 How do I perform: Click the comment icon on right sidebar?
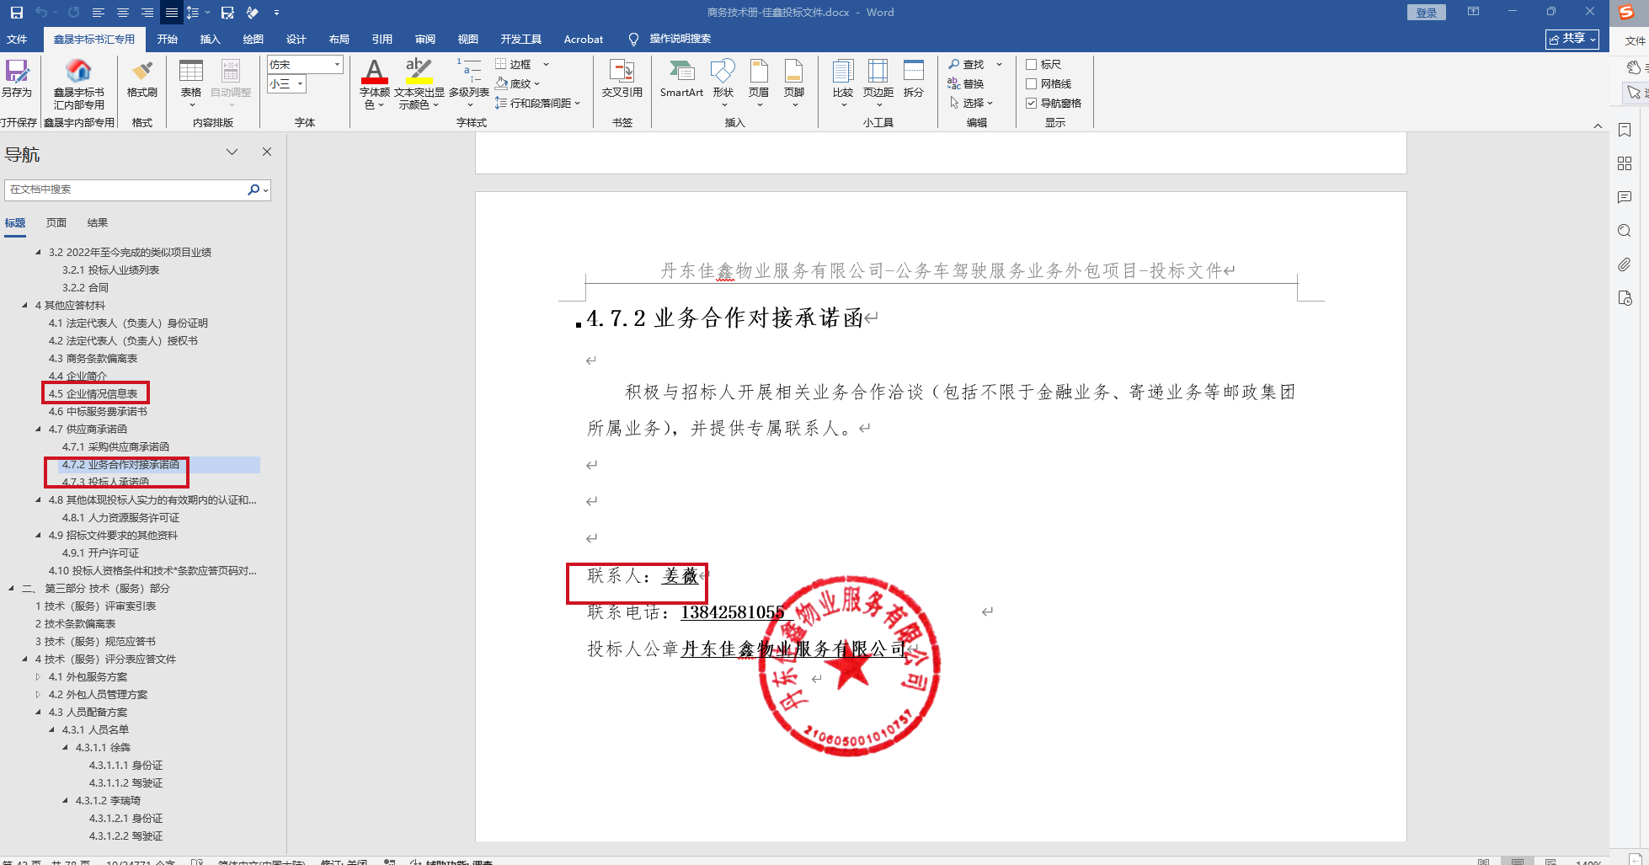pos(1625,197)
